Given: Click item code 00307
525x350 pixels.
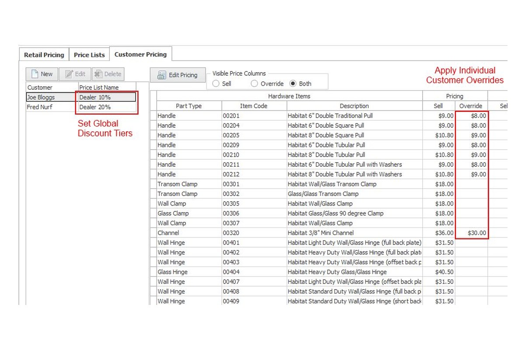Looking at the screenshot, I should (254, 223).
